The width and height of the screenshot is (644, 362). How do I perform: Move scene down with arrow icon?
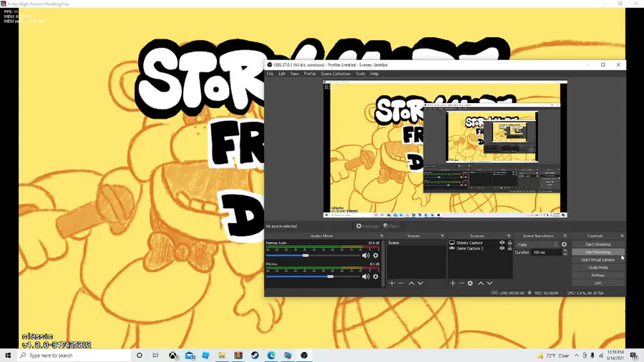(x=420, y=283)
